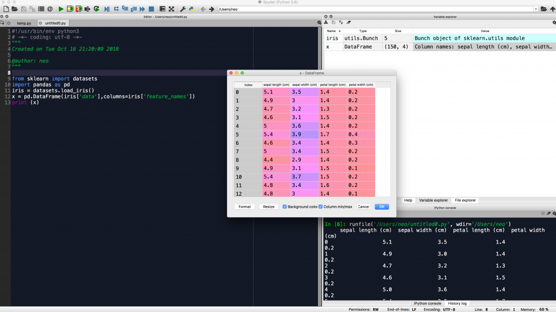Click the Resize button in DataFrame dialog
The height and width of the screenshot is (312, 556).
[268, 207]
